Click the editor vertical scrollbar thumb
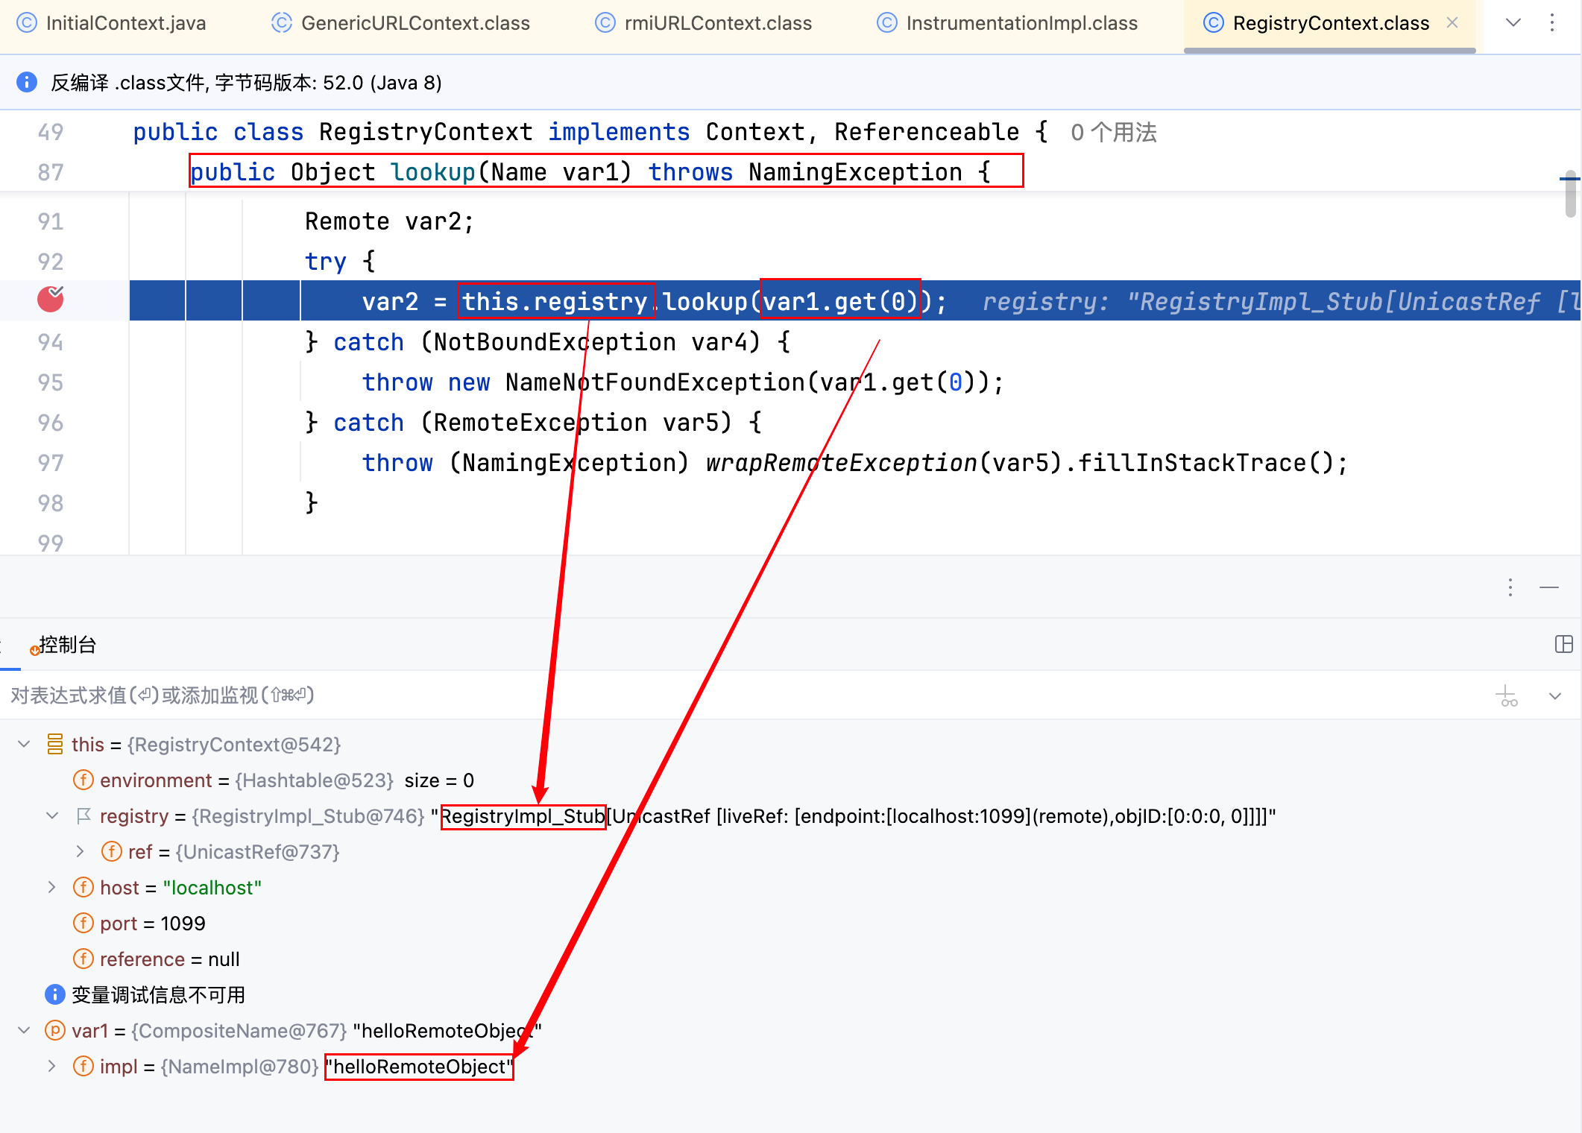Screen dimensions: 1582x1133 pyautogui.click(x=1571, y=195)
